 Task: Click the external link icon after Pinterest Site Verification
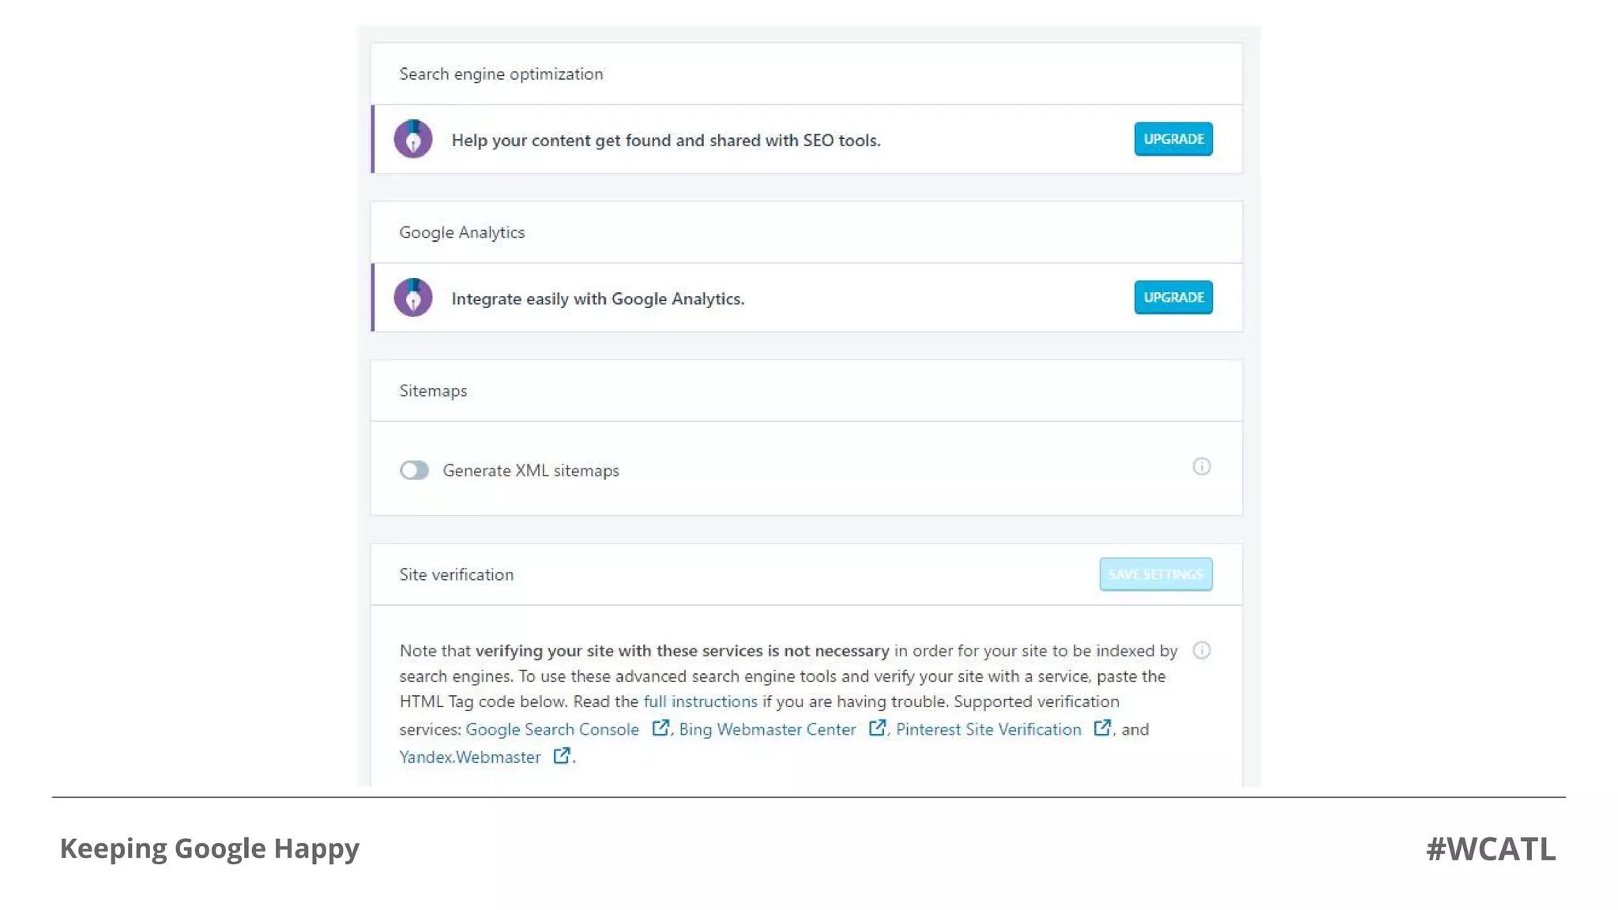1102,728
